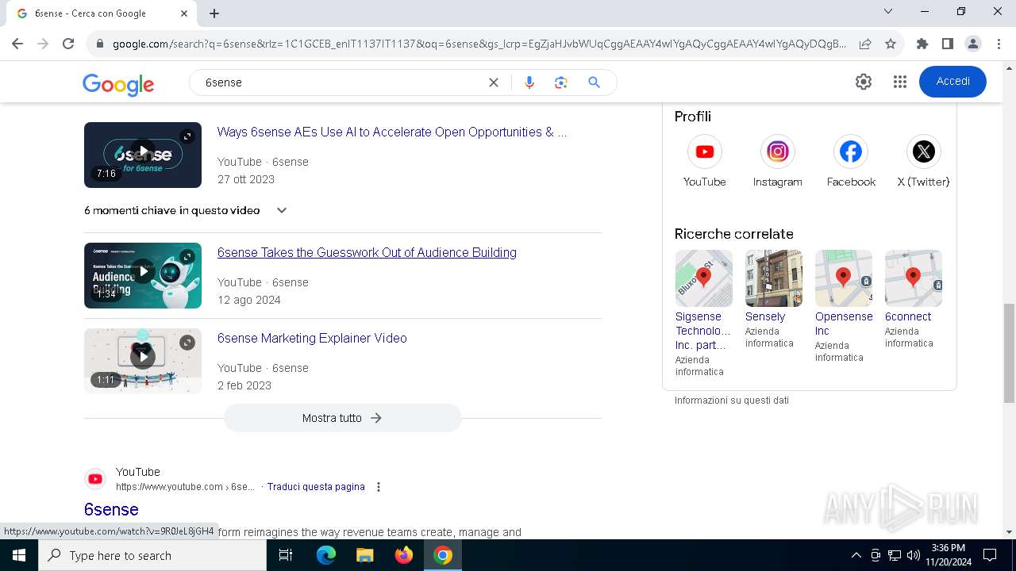Reload the Google search page
This screenshot has height=571, width=1016.
coord(68,44)
